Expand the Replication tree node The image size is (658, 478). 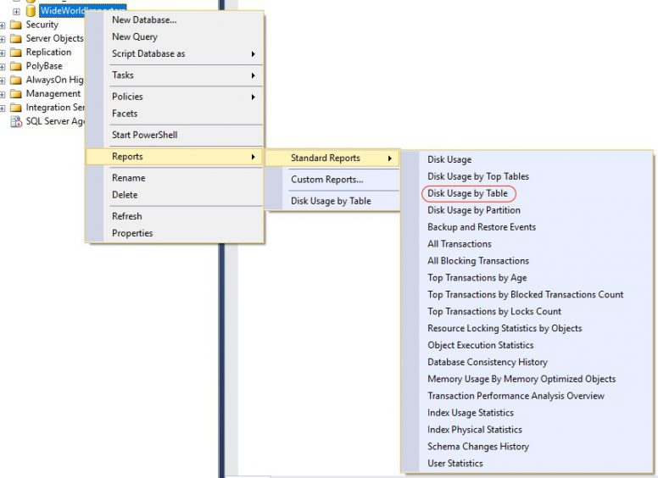[3, 53]
